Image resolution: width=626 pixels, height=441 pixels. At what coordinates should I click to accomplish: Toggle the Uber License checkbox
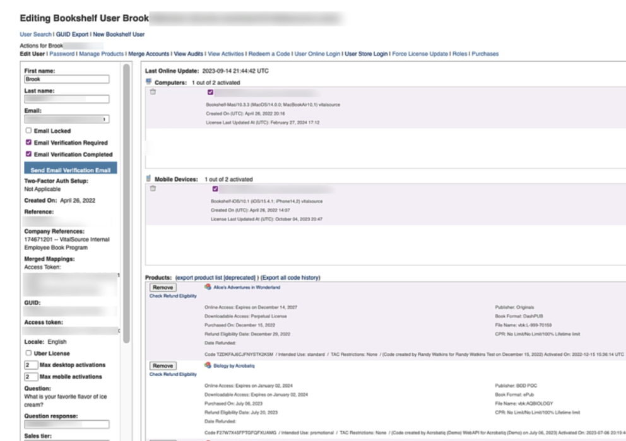28,353
